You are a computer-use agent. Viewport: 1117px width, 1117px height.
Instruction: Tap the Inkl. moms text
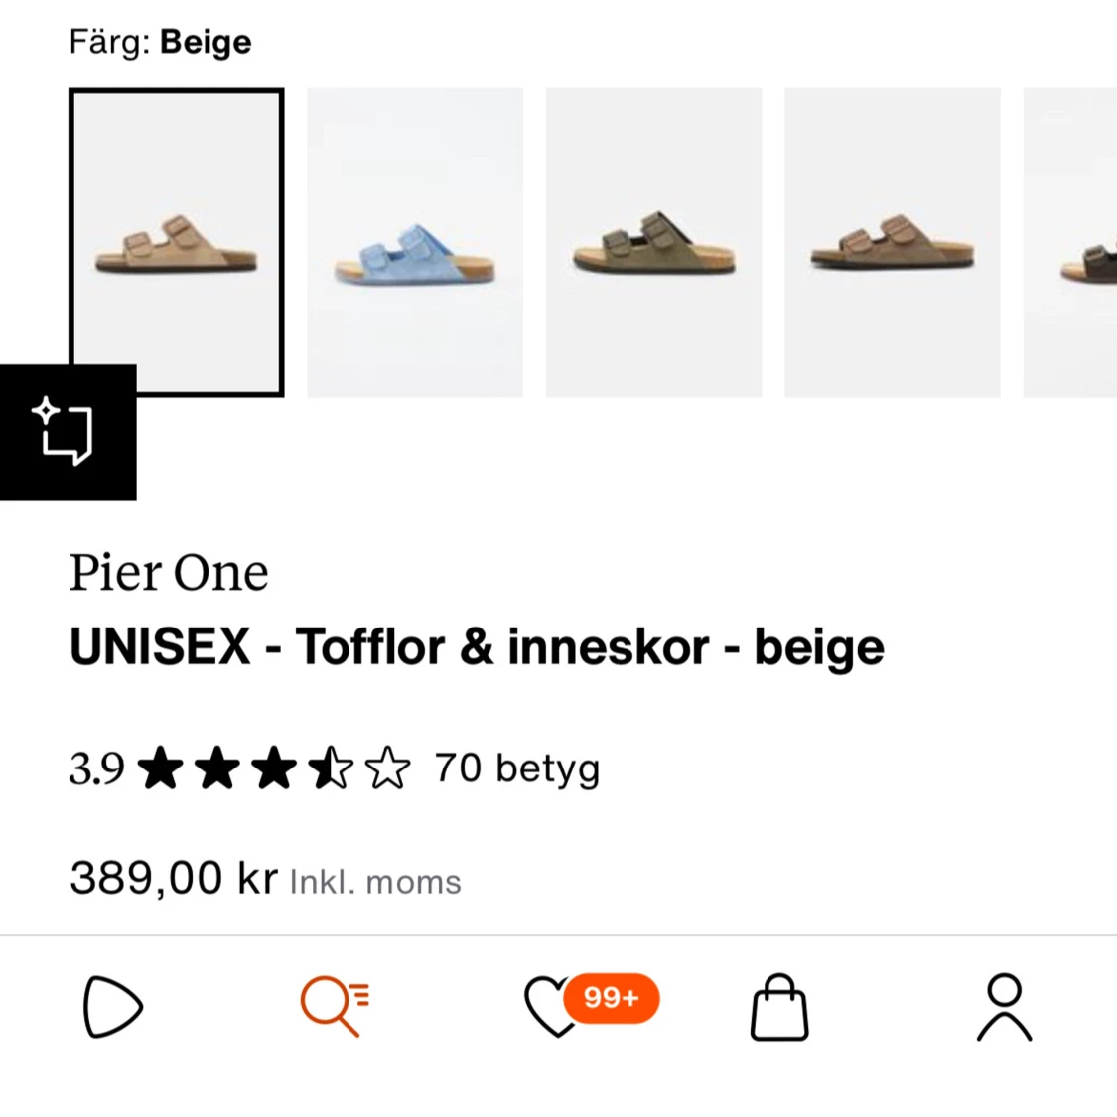(x=375, y=882)
